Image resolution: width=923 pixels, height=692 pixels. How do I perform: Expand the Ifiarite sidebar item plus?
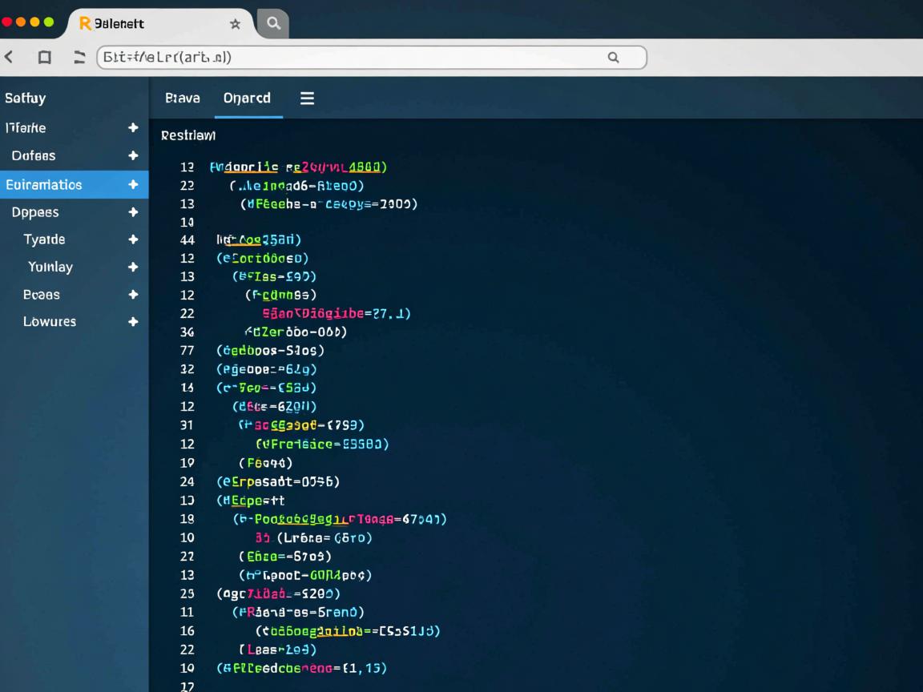[x=133, y=128]
